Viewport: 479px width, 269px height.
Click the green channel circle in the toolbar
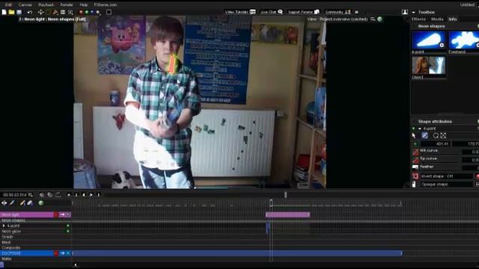point(87,12)
